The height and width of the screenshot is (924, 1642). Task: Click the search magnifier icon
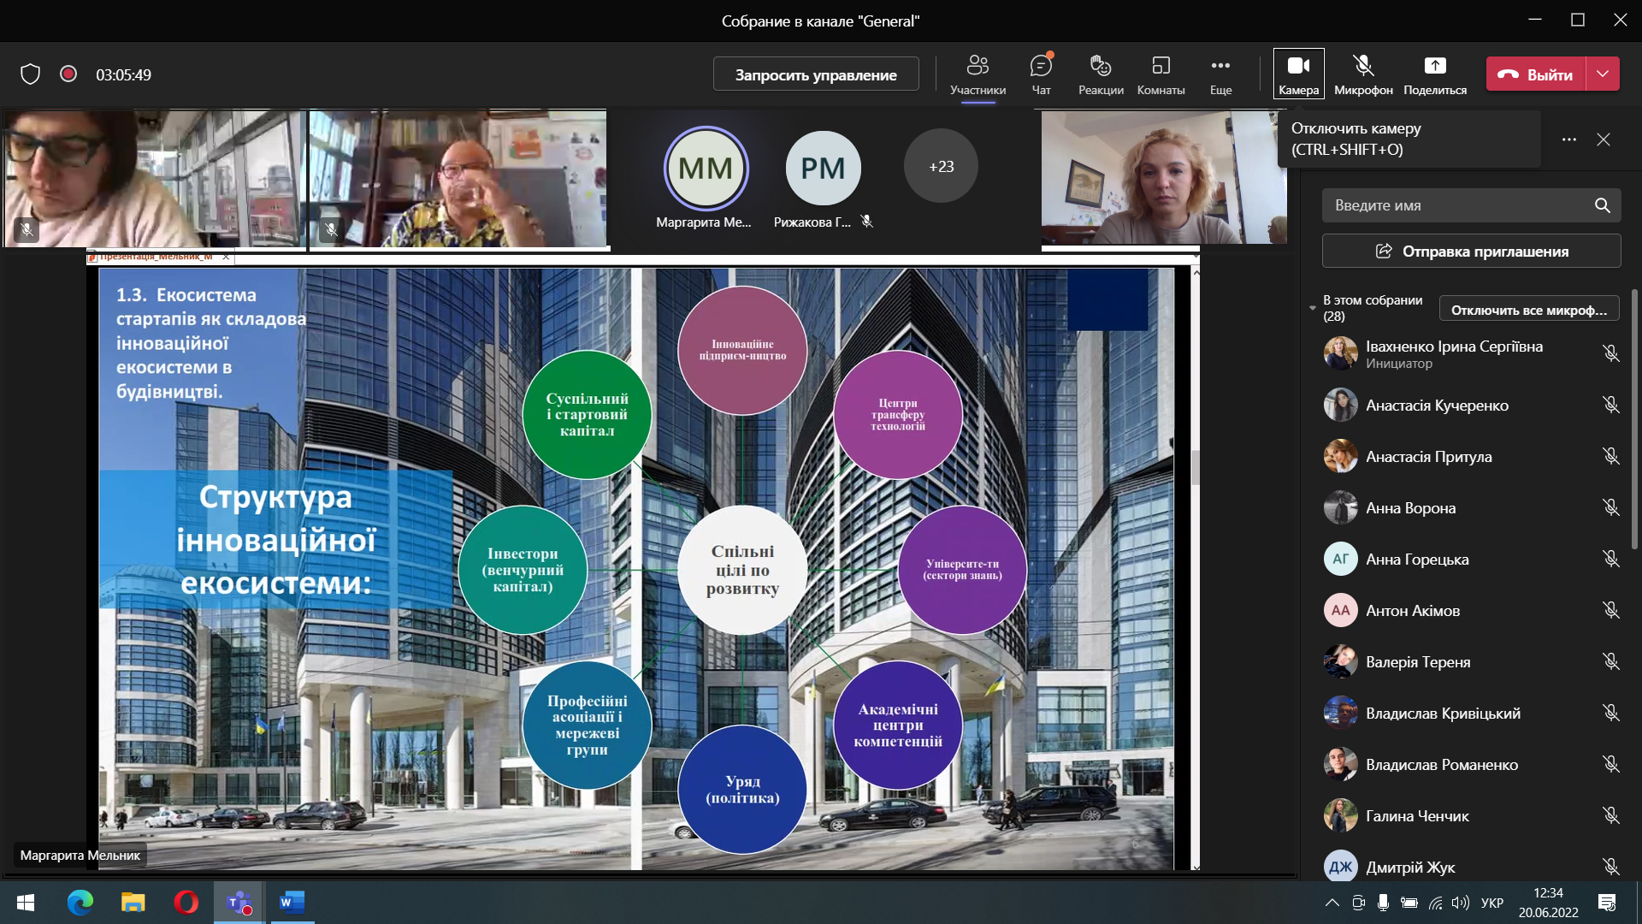pyautogui.click(x=1602, y=205)
